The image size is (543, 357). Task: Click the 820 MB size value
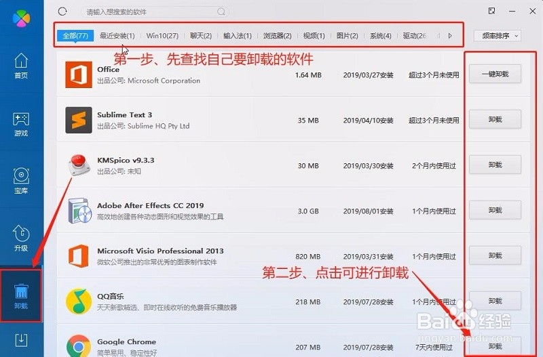pyautogui.click(x=308, y=257)
